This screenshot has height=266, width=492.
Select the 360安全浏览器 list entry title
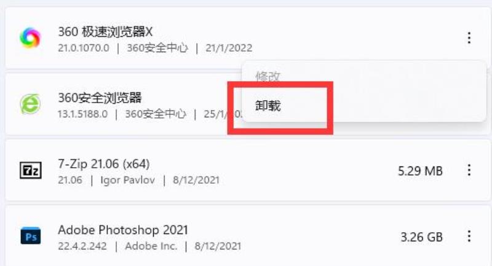[x=100, y=98]
